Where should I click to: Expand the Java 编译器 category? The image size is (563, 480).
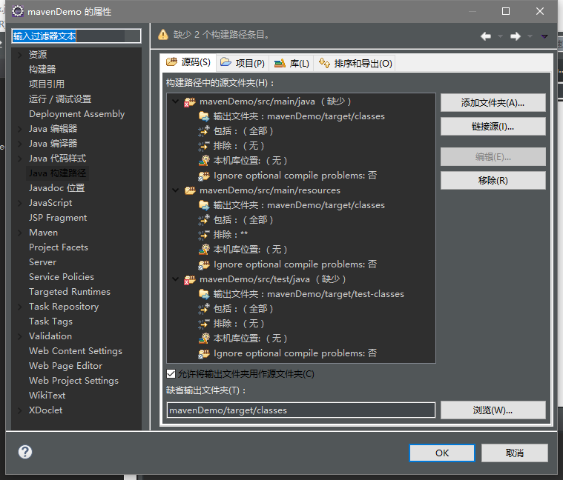20,144
